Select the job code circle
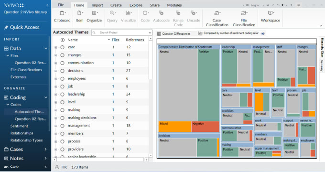The height and width of the screenshot is (172, 325). pyautogui.click(x=63, y=86)
